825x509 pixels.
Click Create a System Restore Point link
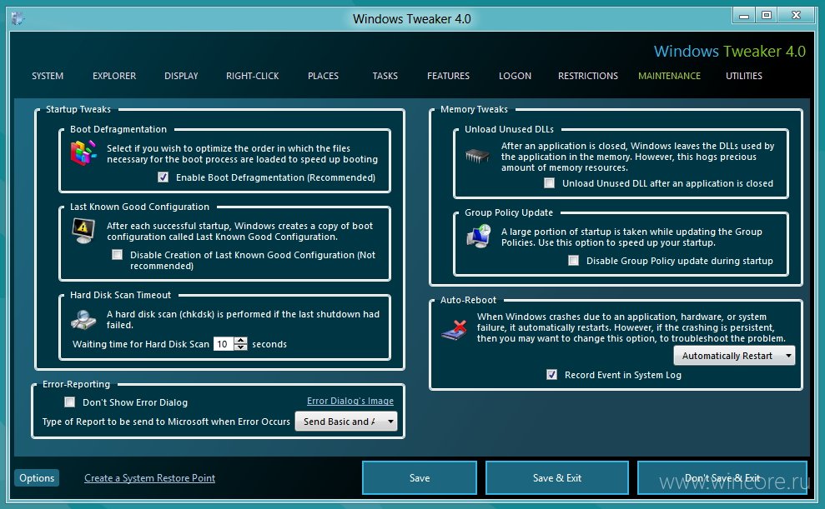pyautogui.click(x=149, y=478)
